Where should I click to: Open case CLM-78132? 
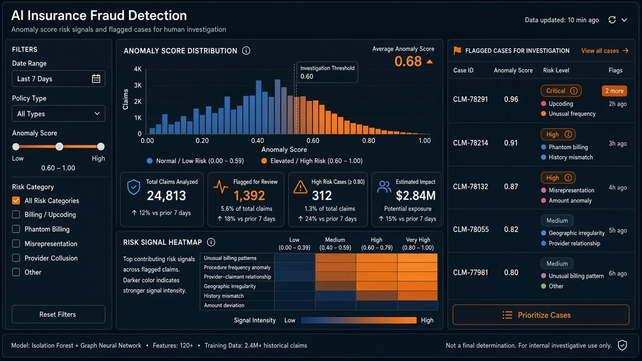tap(470, 187)
